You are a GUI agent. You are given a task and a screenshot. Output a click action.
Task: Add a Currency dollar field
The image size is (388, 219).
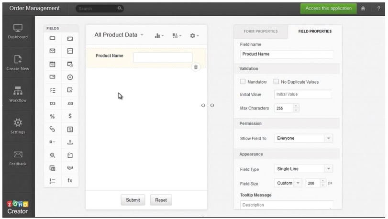(70, 116)
